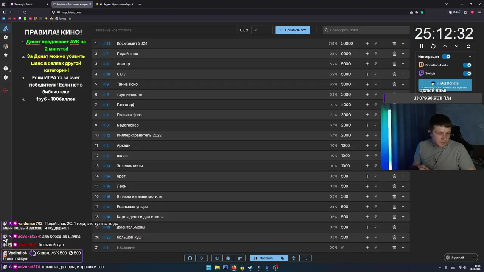
Task: Open GitHub link in bottom toolbar
Action: (190, 258)
